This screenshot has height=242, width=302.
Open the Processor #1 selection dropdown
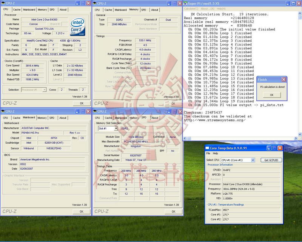(44, 90)
